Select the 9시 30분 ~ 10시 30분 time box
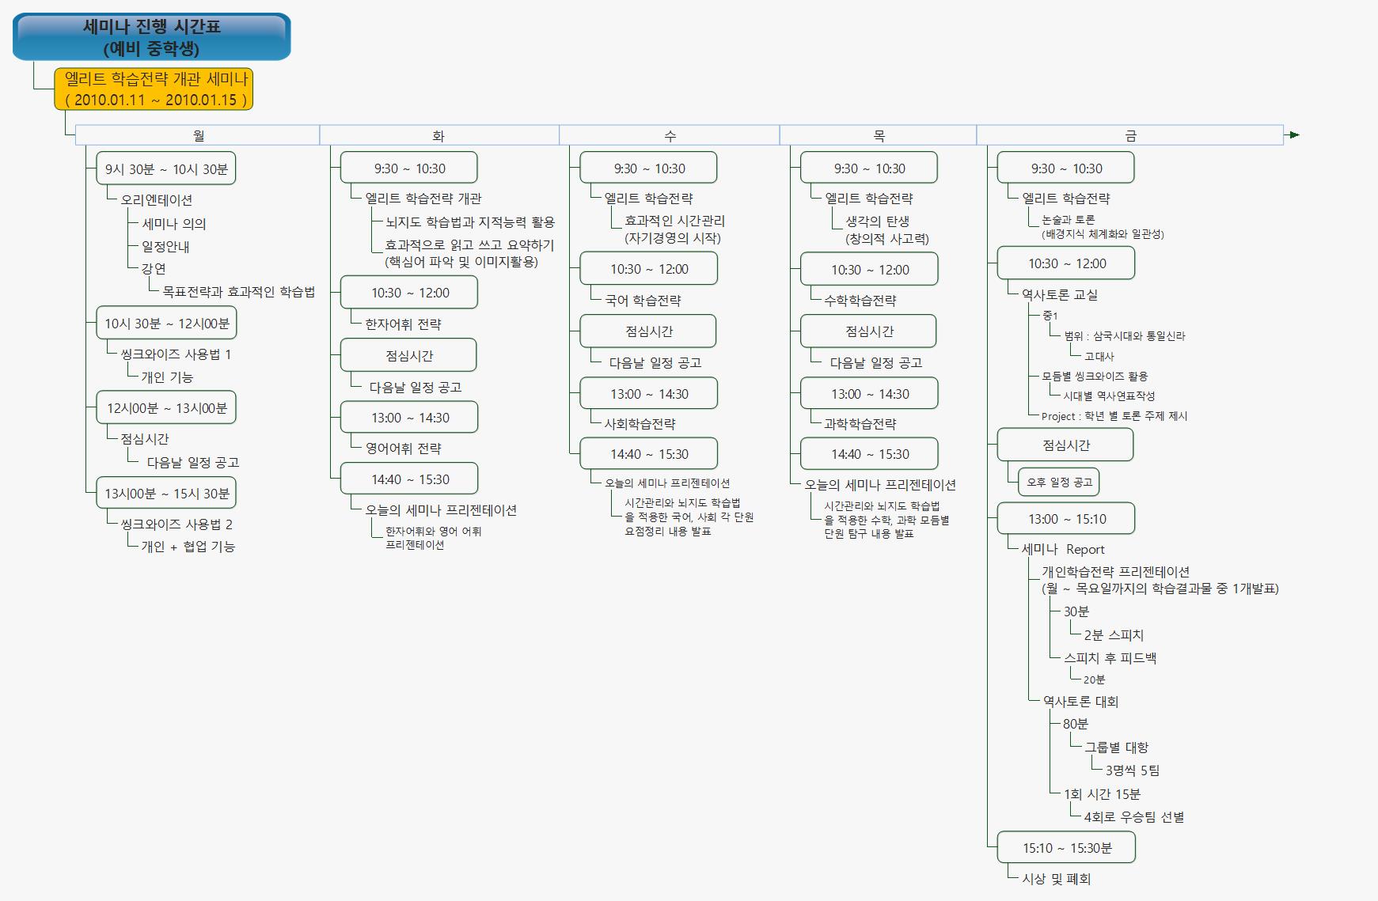Image resolution: width=1378 pixels, height=901 pixels. pyautogui.click(x=166, y=168)
